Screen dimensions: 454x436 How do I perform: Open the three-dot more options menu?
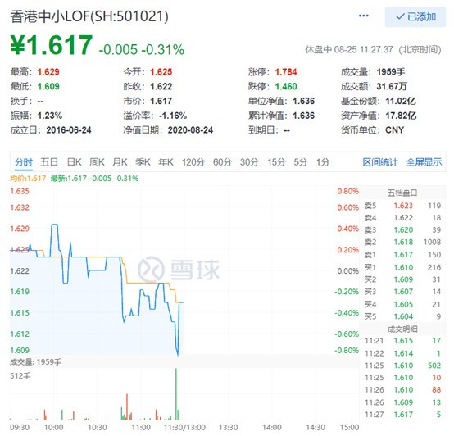(363, 16)
